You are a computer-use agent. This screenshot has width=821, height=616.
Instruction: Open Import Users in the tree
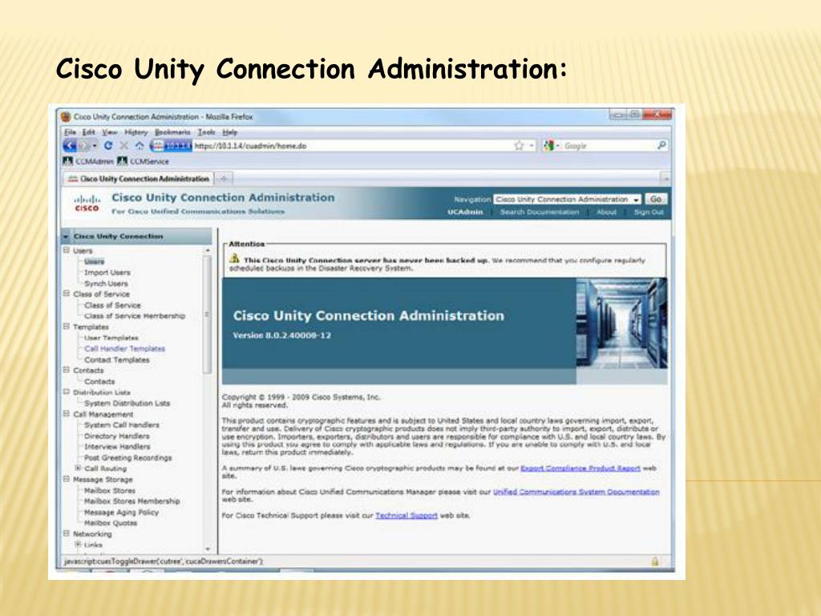click(x=107, y=273)
